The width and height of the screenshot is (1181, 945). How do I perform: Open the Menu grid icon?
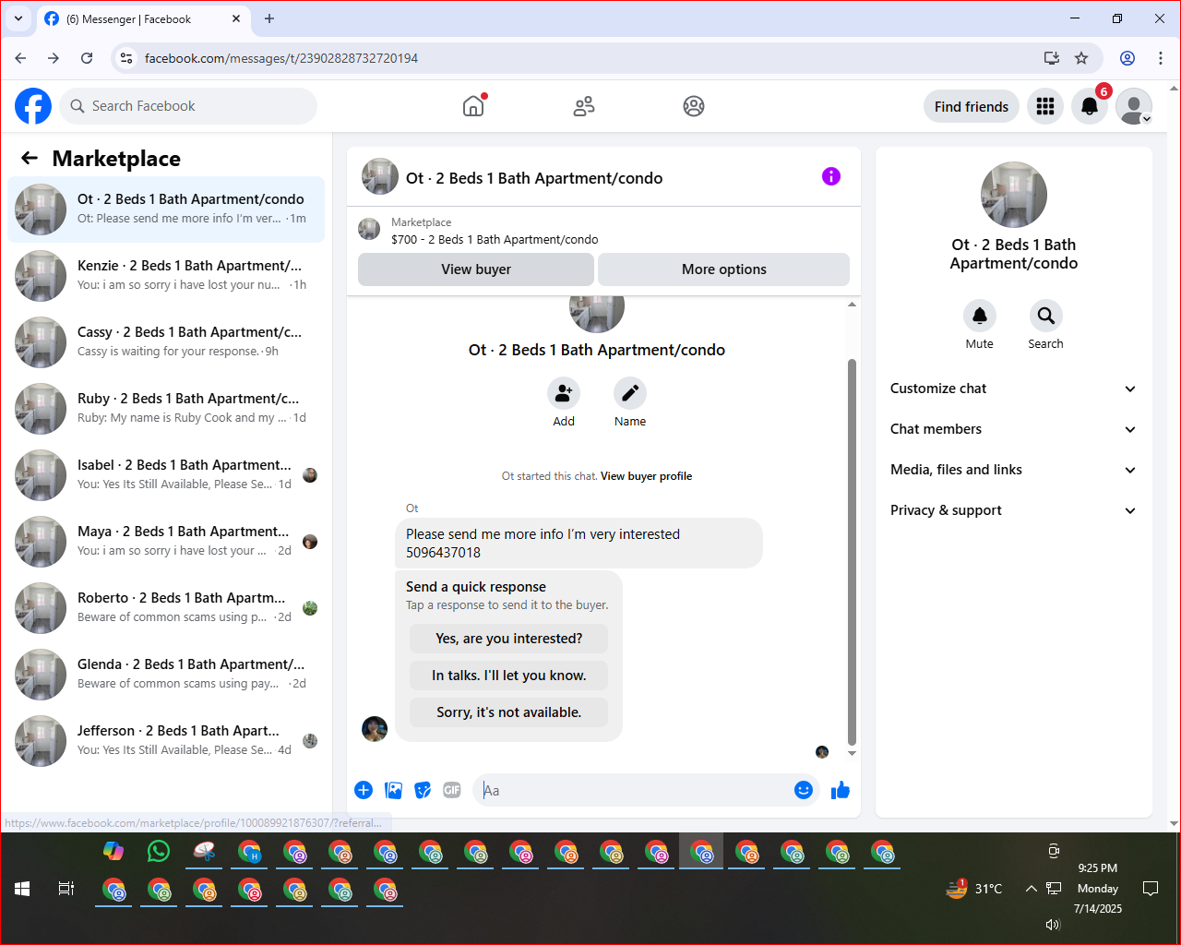[1045, 106]
